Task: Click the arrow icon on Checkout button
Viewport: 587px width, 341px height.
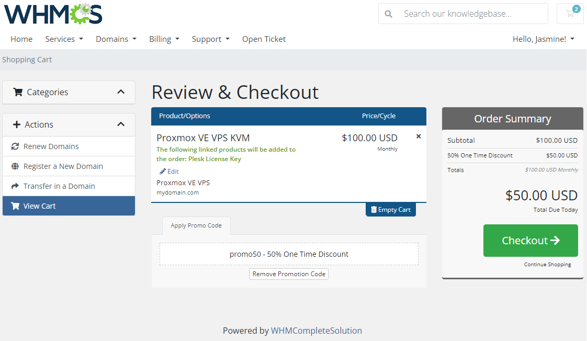Action: click(x=555, y=240)
